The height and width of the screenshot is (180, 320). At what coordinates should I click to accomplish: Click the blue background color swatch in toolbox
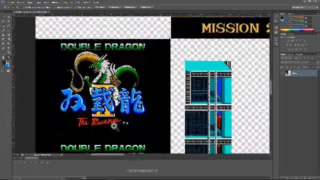(x=7, y=66)
